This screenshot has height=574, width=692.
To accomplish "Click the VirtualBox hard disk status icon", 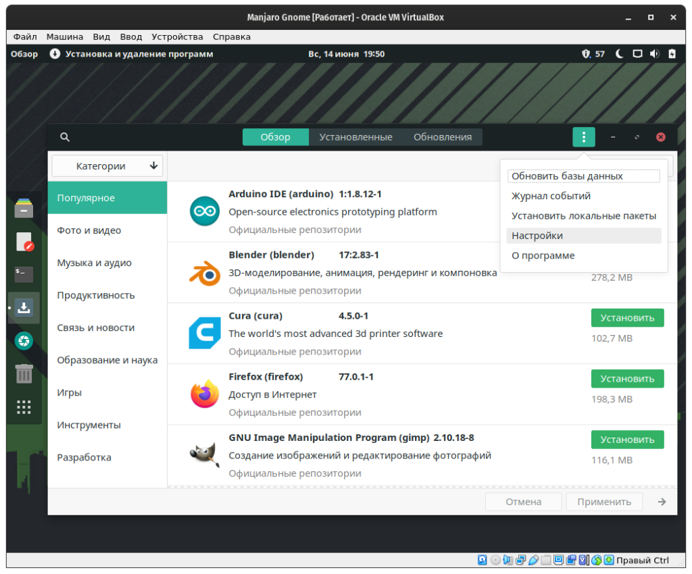I will 483,560.
